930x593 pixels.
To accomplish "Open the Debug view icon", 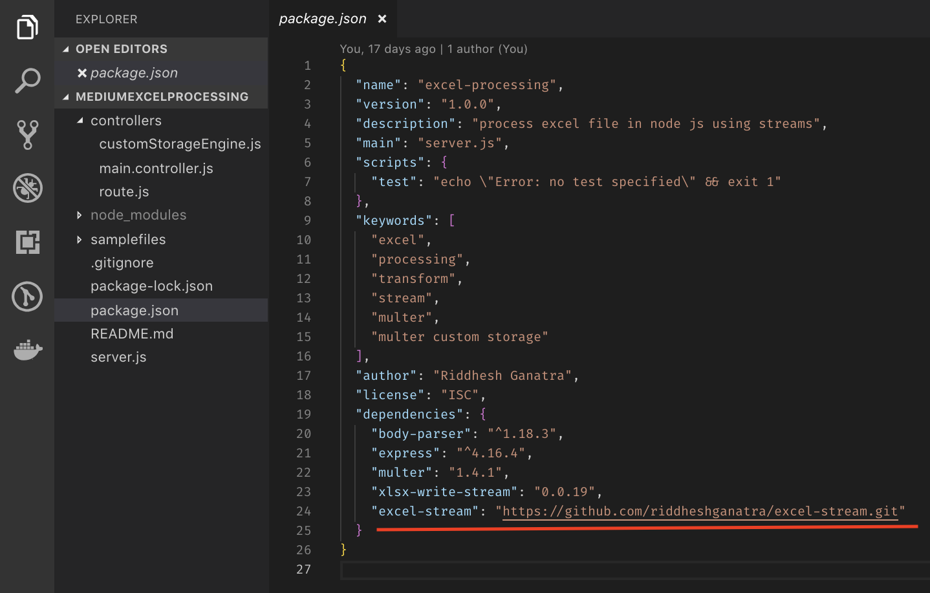I will click(x=27, y=188).
